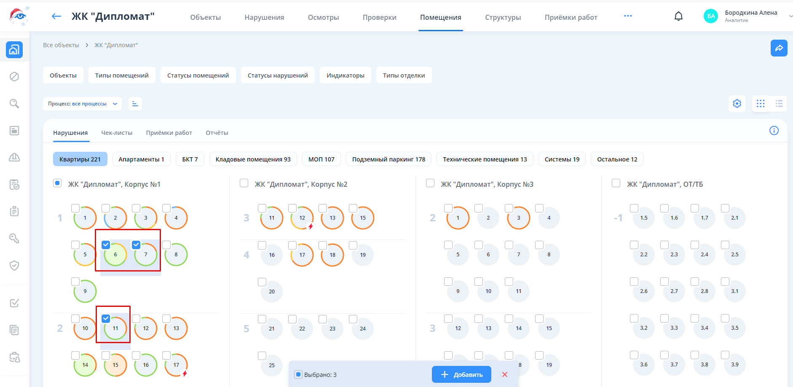Click the notification bell icon
The image size is (793, 387).
[x=678, y=16]
